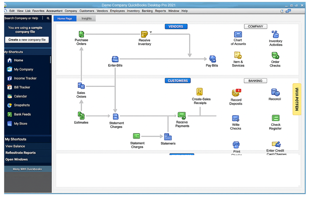This screenshot has width=317, height=198.
Task: Open the Banking menu
Action: pyautogui.click(x=147, y=11)
